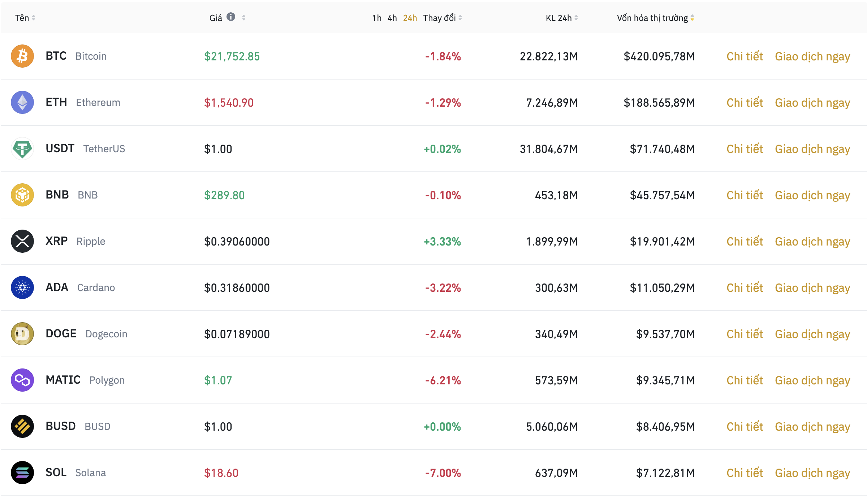Image resolution: width=867 pixels, height=499 pixels.
Task: Click Giao dịch ngay for BTC
Action: pos(812,57)
